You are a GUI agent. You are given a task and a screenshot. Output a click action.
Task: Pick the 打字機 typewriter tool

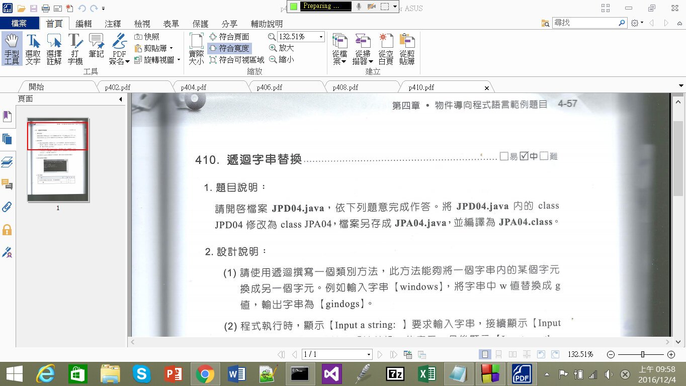click(75, 49)
